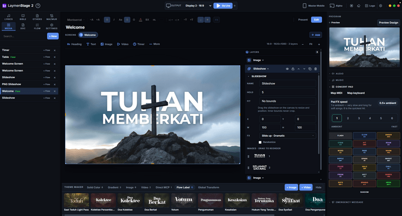Switch to the Gradient tab

click(x=115, y=187)
